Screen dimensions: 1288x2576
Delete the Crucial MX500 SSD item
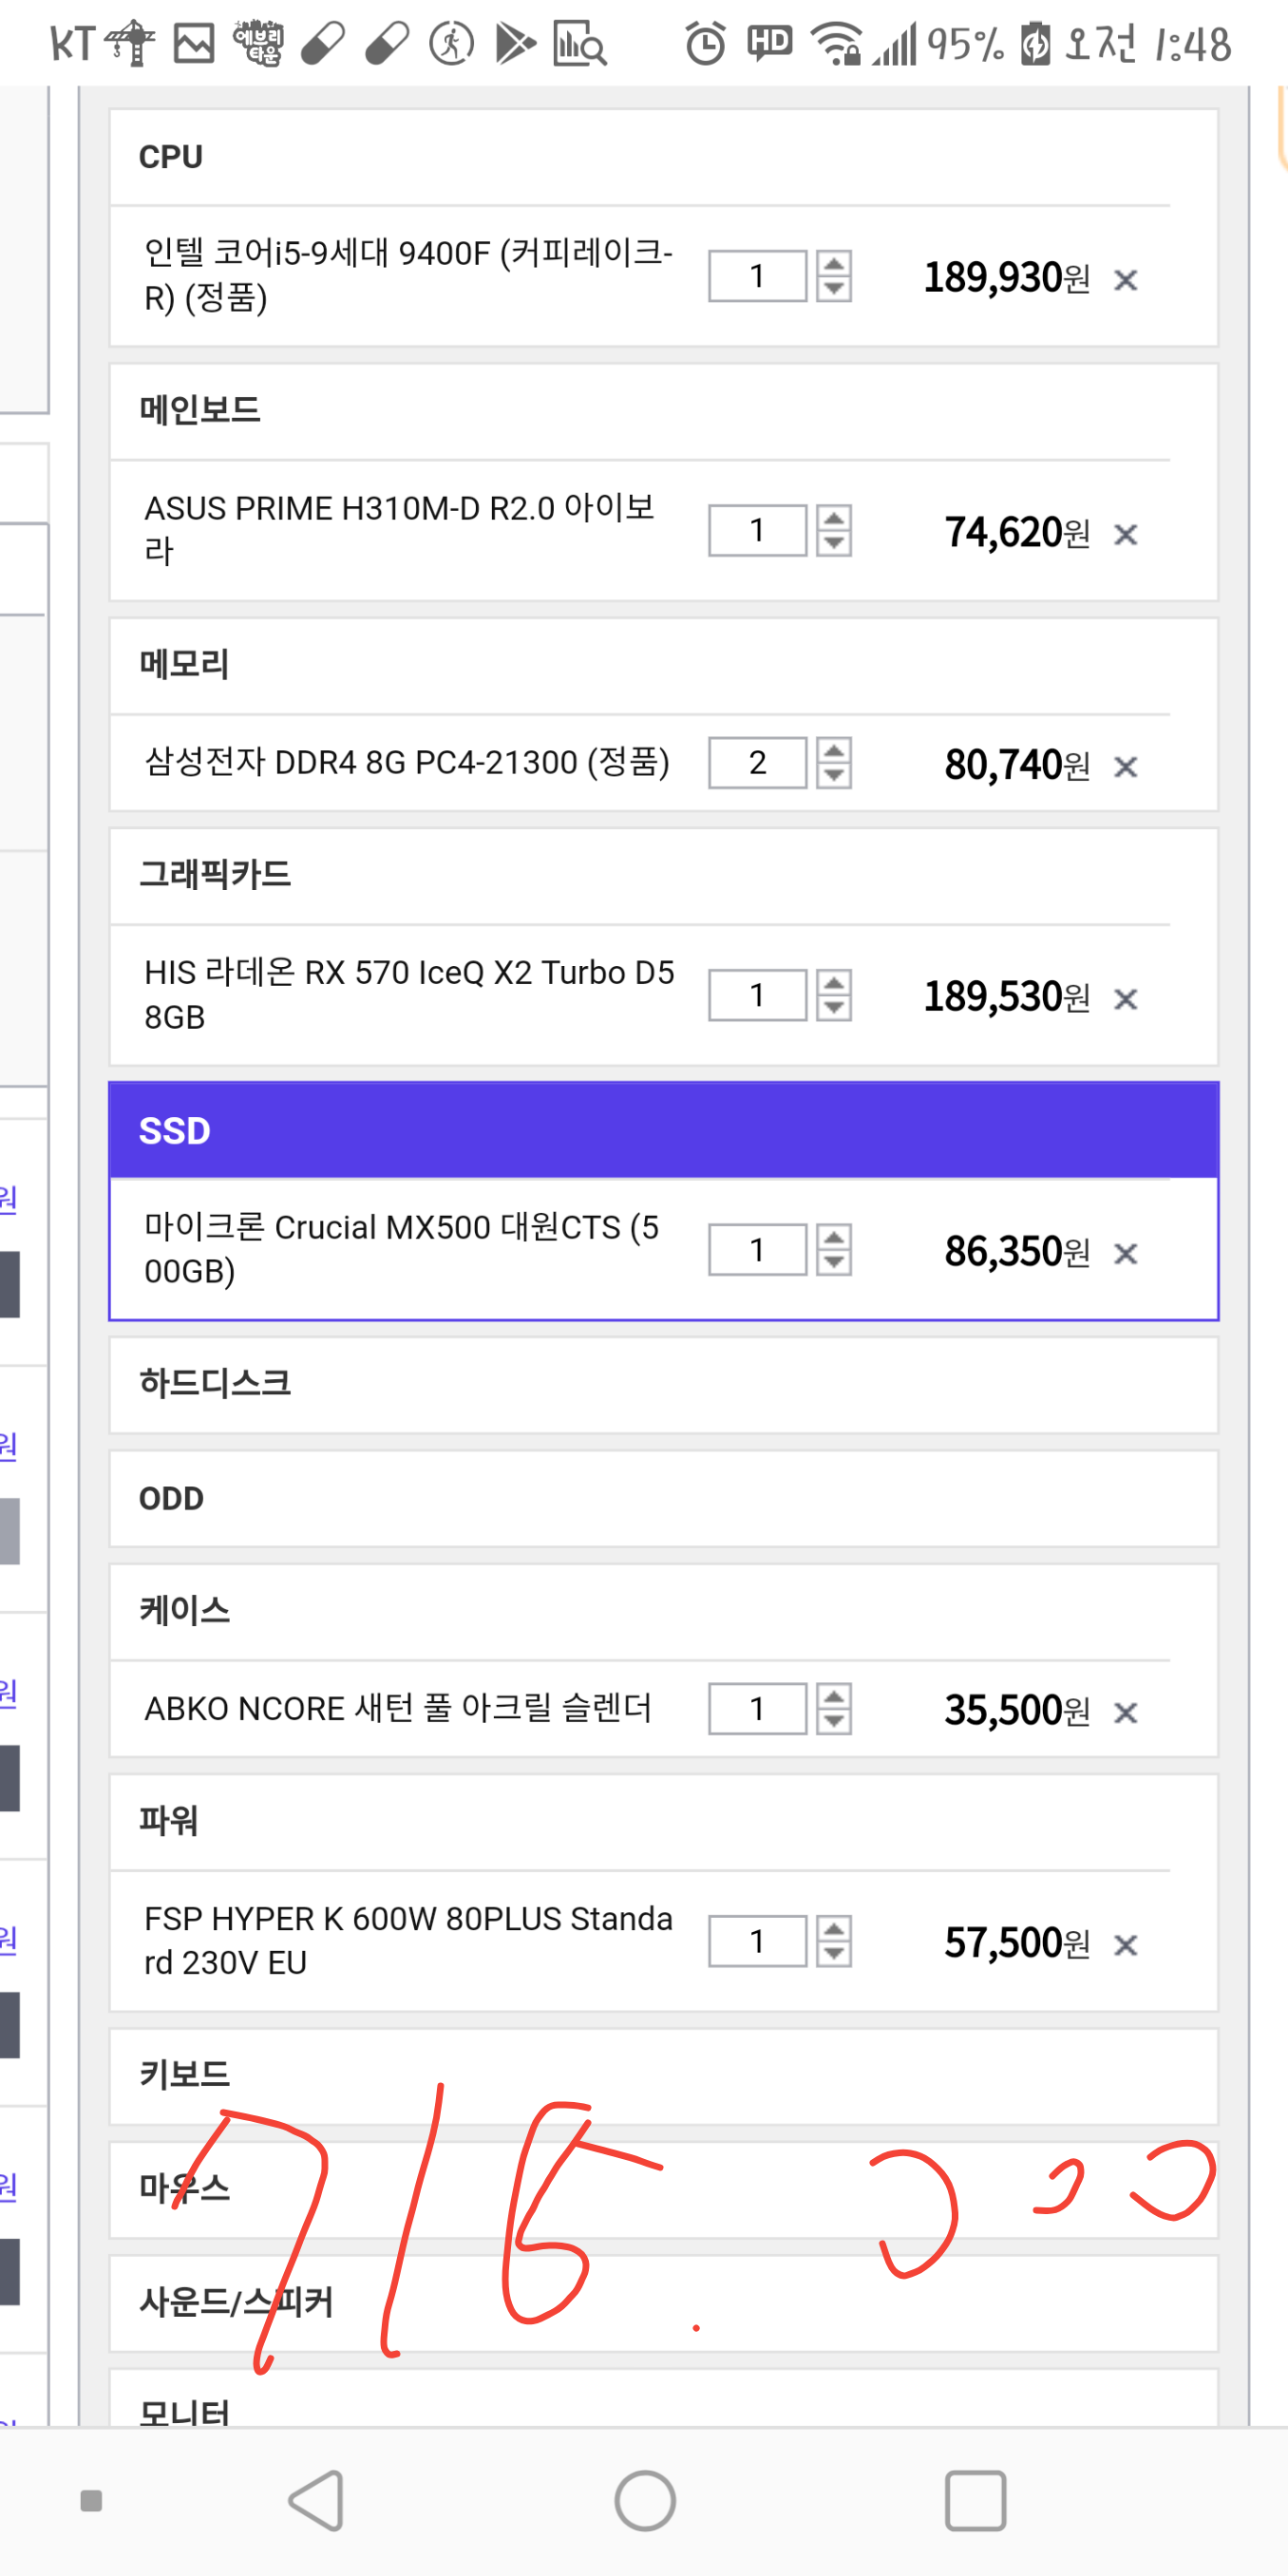(1125, 1253)
